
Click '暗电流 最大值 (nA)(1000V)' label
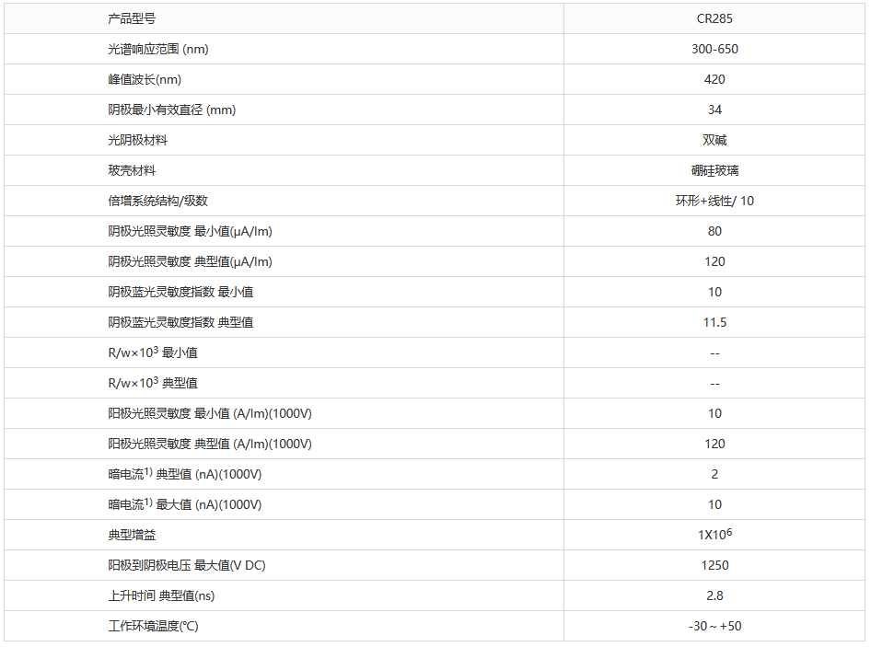pos(185,504)
